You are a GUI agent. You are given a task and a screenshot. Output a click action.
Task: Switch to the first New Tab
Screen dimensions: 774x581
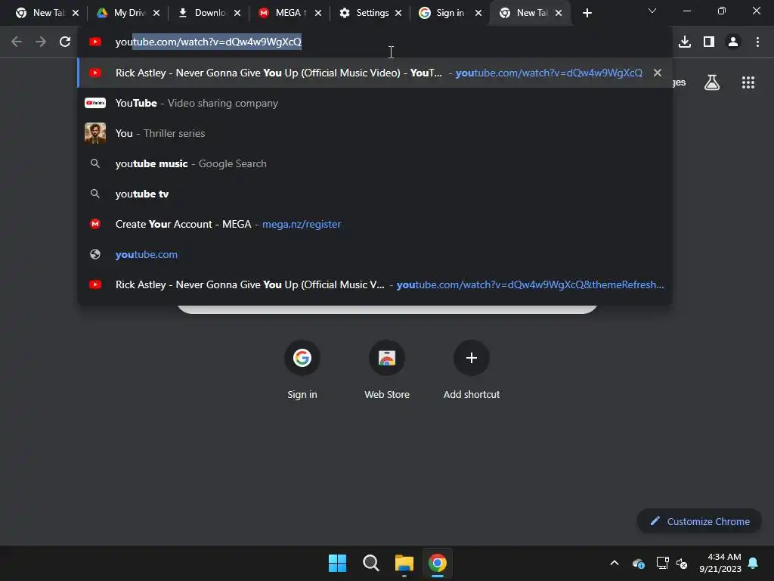47,14
